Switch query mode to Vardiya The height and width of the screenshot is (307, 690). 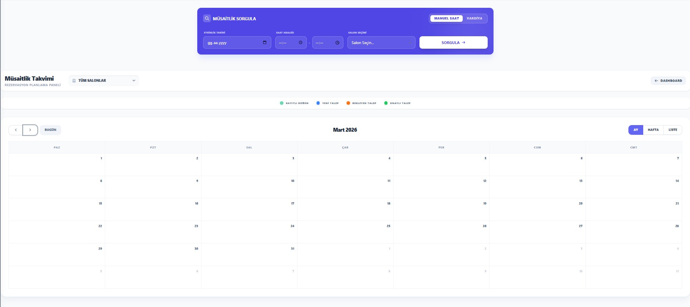pyautogui.click(x=474, y=18)
